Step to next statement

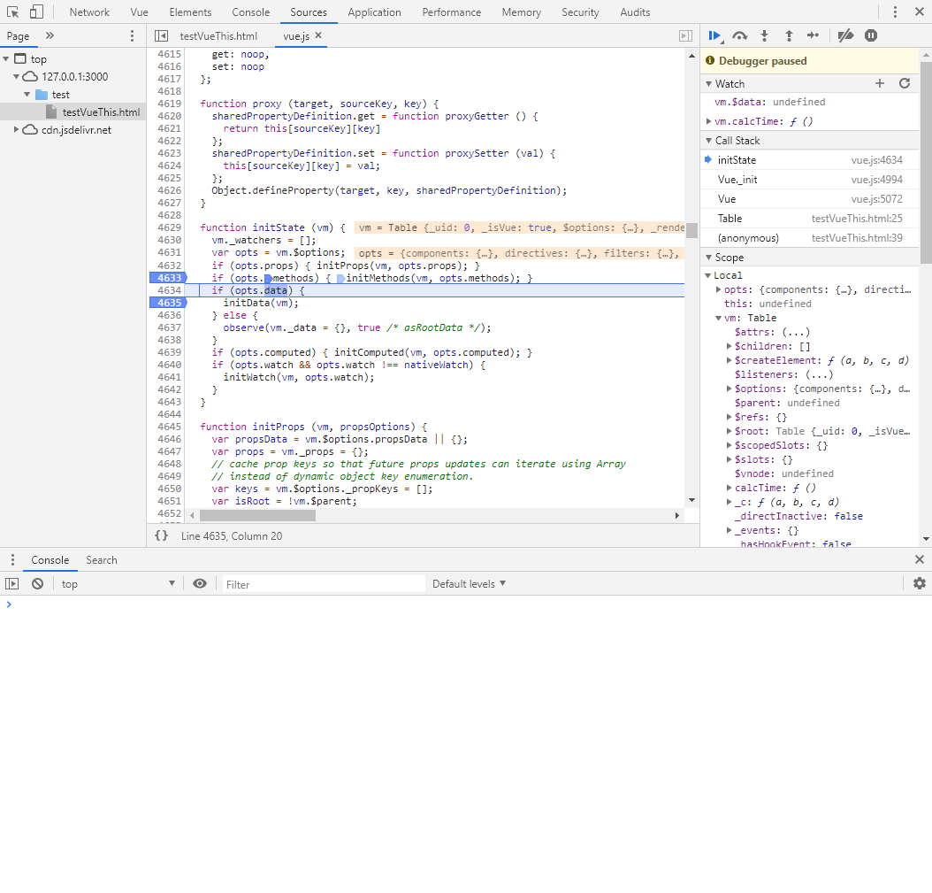(814, 35)
